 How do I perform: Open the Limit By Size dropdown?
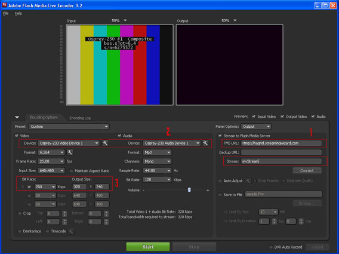pos(269,212)
